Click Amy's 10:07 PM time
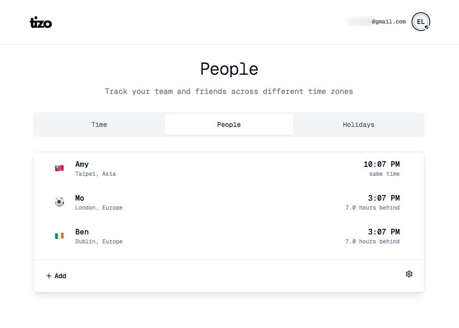This screenshot has height=328, width=459. click(381, 164)
